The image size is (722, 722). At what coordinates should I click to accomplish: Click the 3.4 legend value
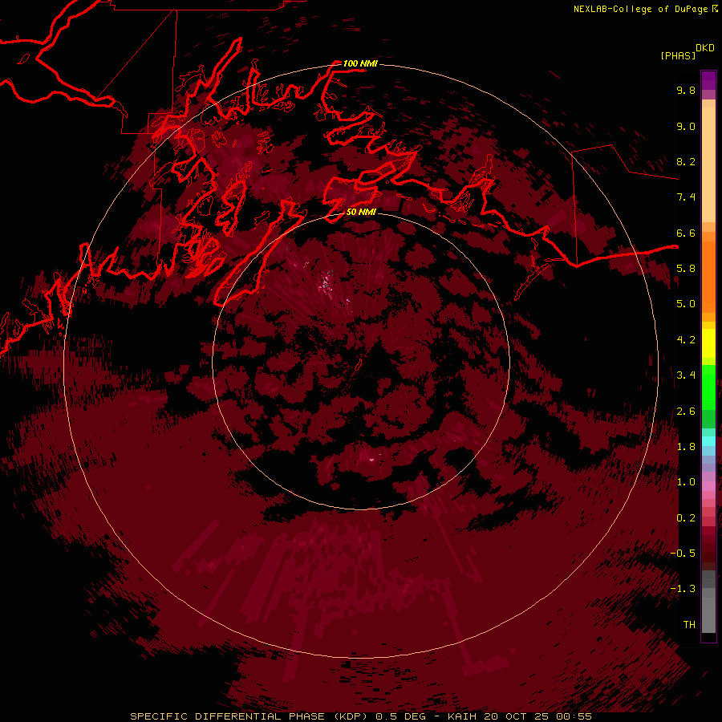[686, 375]
